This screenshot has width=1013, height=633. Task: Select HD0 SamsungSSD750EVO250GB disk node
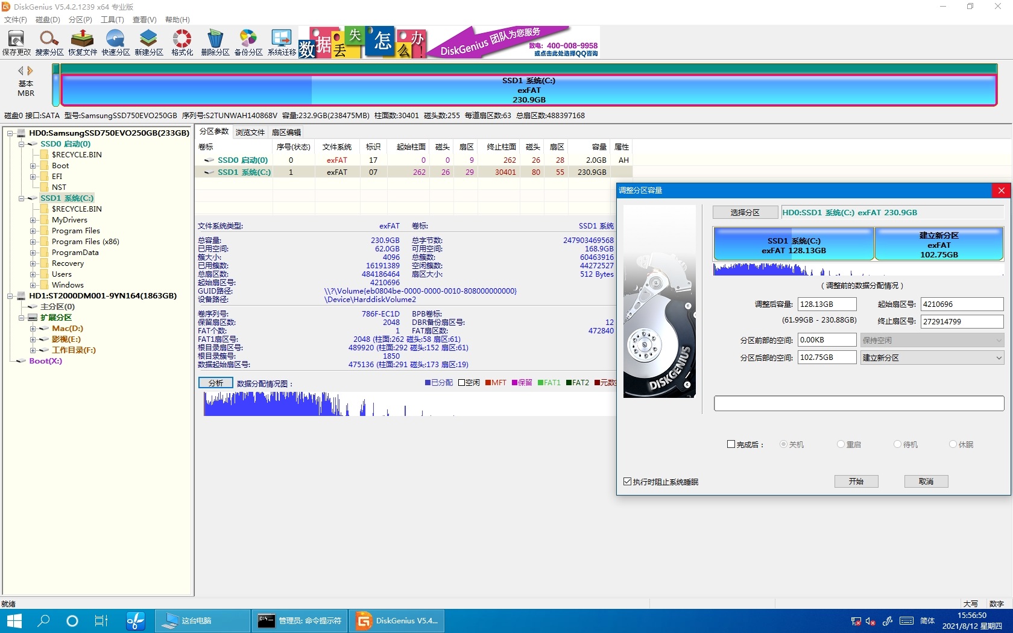(109, 133)
